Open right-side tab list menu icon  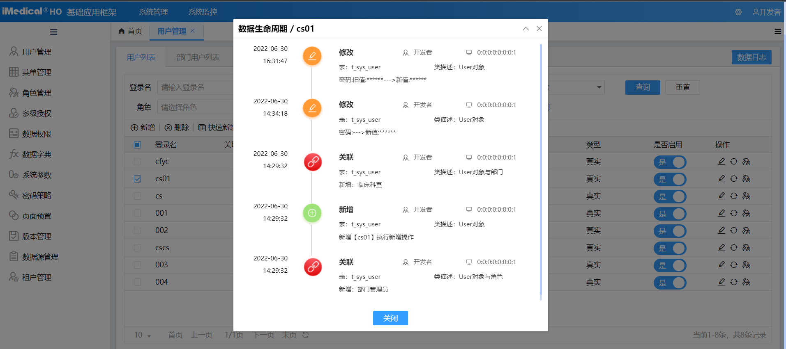(x=778, y=31)
